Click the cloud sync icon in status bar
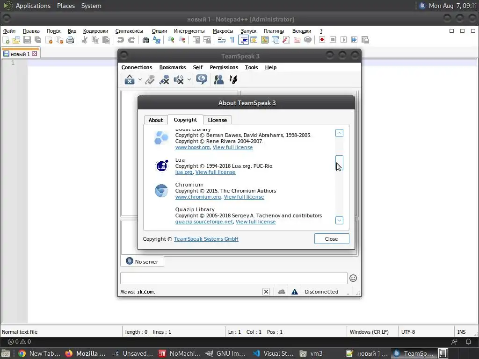The width and height of the screenshot is (479, 359). (282, 292)
